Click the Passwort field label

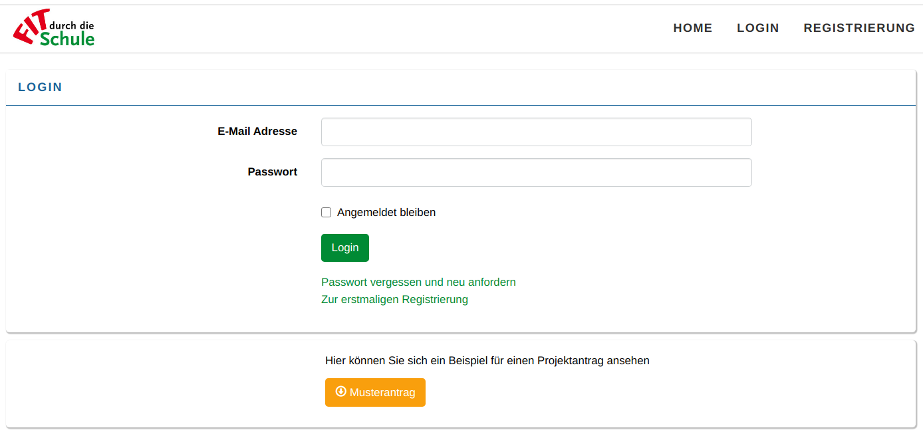point(272,171)
